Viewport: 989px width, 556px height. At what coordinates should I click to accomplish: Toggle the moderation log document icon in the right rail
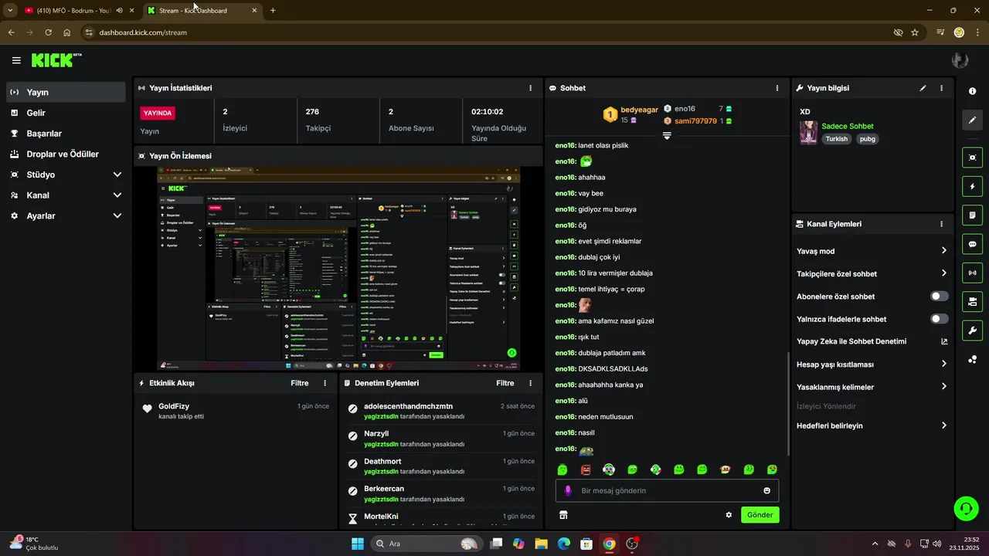tap(972, 215)
